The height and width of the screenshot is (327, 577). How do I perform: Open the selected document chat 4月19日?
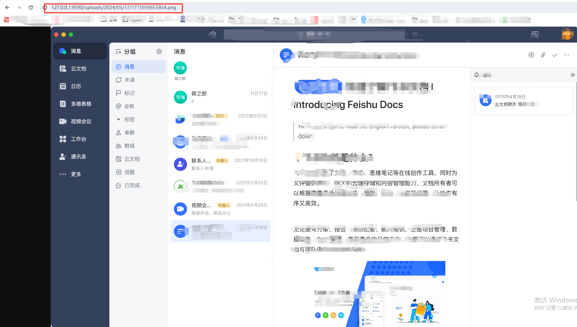pyautogui.click(x=221, y=231)
